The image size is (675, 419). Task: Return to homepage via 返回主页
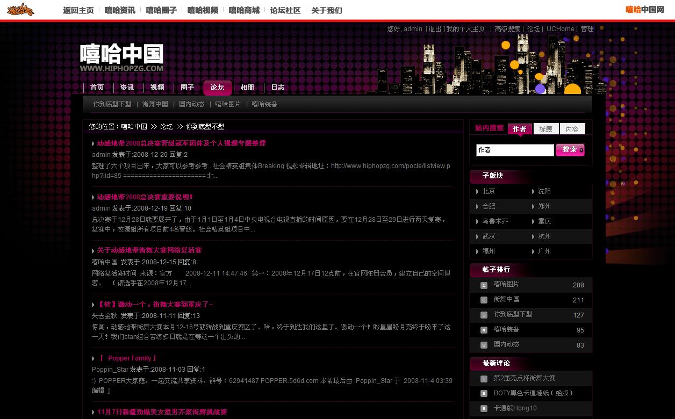pyautogui.click(x=78, y=10)
